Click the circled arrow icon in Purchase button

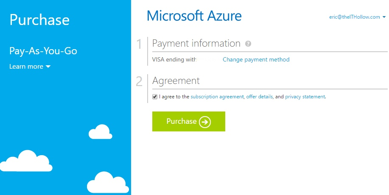point(205,122)
